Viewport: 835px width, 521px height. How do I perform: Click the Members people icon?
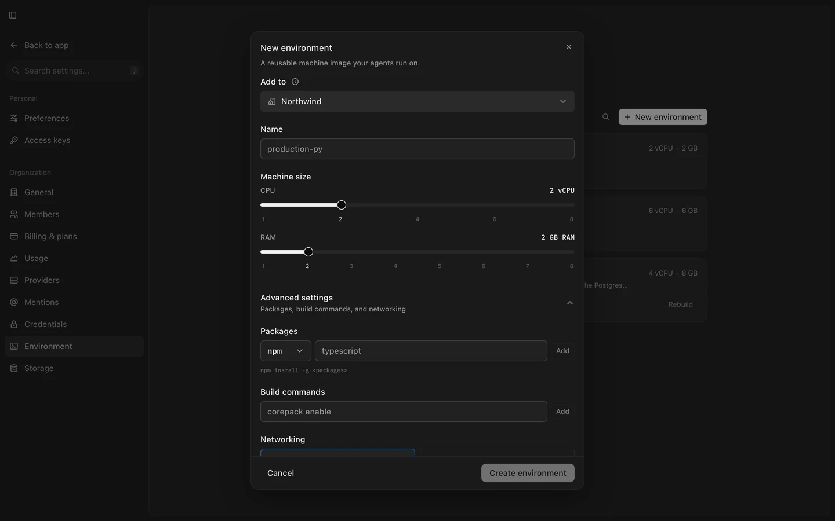coord(14,214)
